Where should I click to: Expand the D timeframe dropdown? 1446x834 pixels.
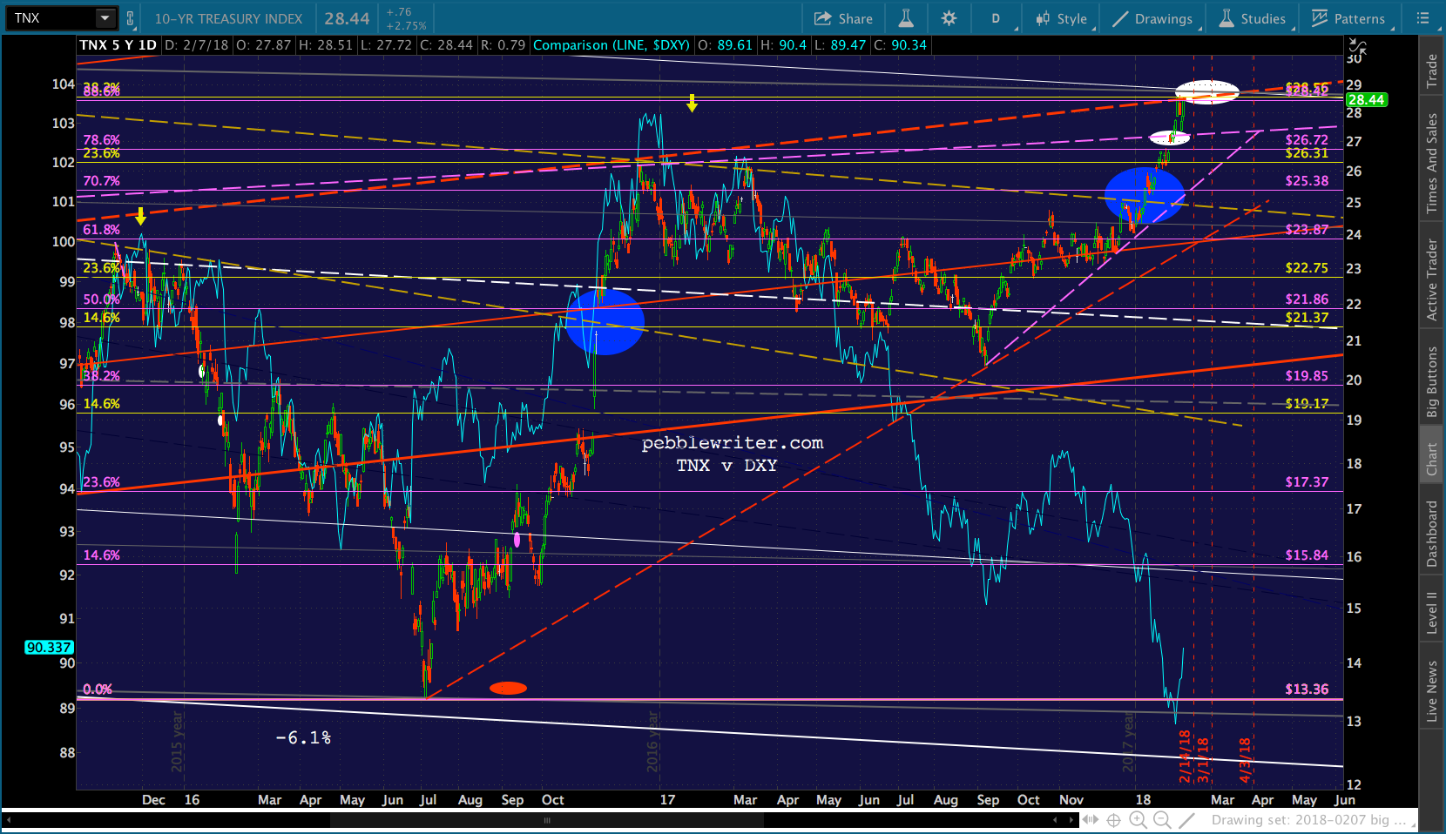(997, 18)
